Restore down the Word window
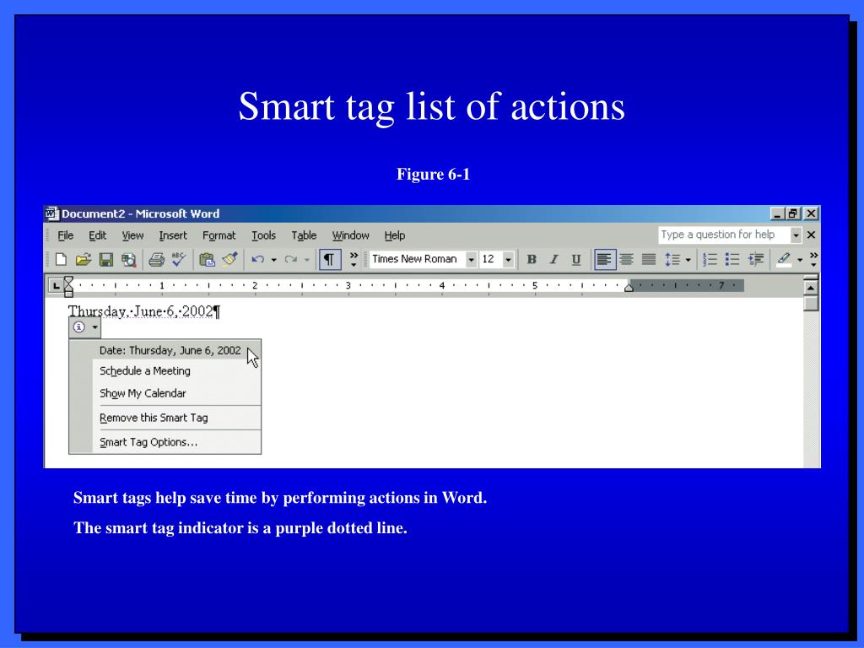864x648 pixels. coord(793,213)
